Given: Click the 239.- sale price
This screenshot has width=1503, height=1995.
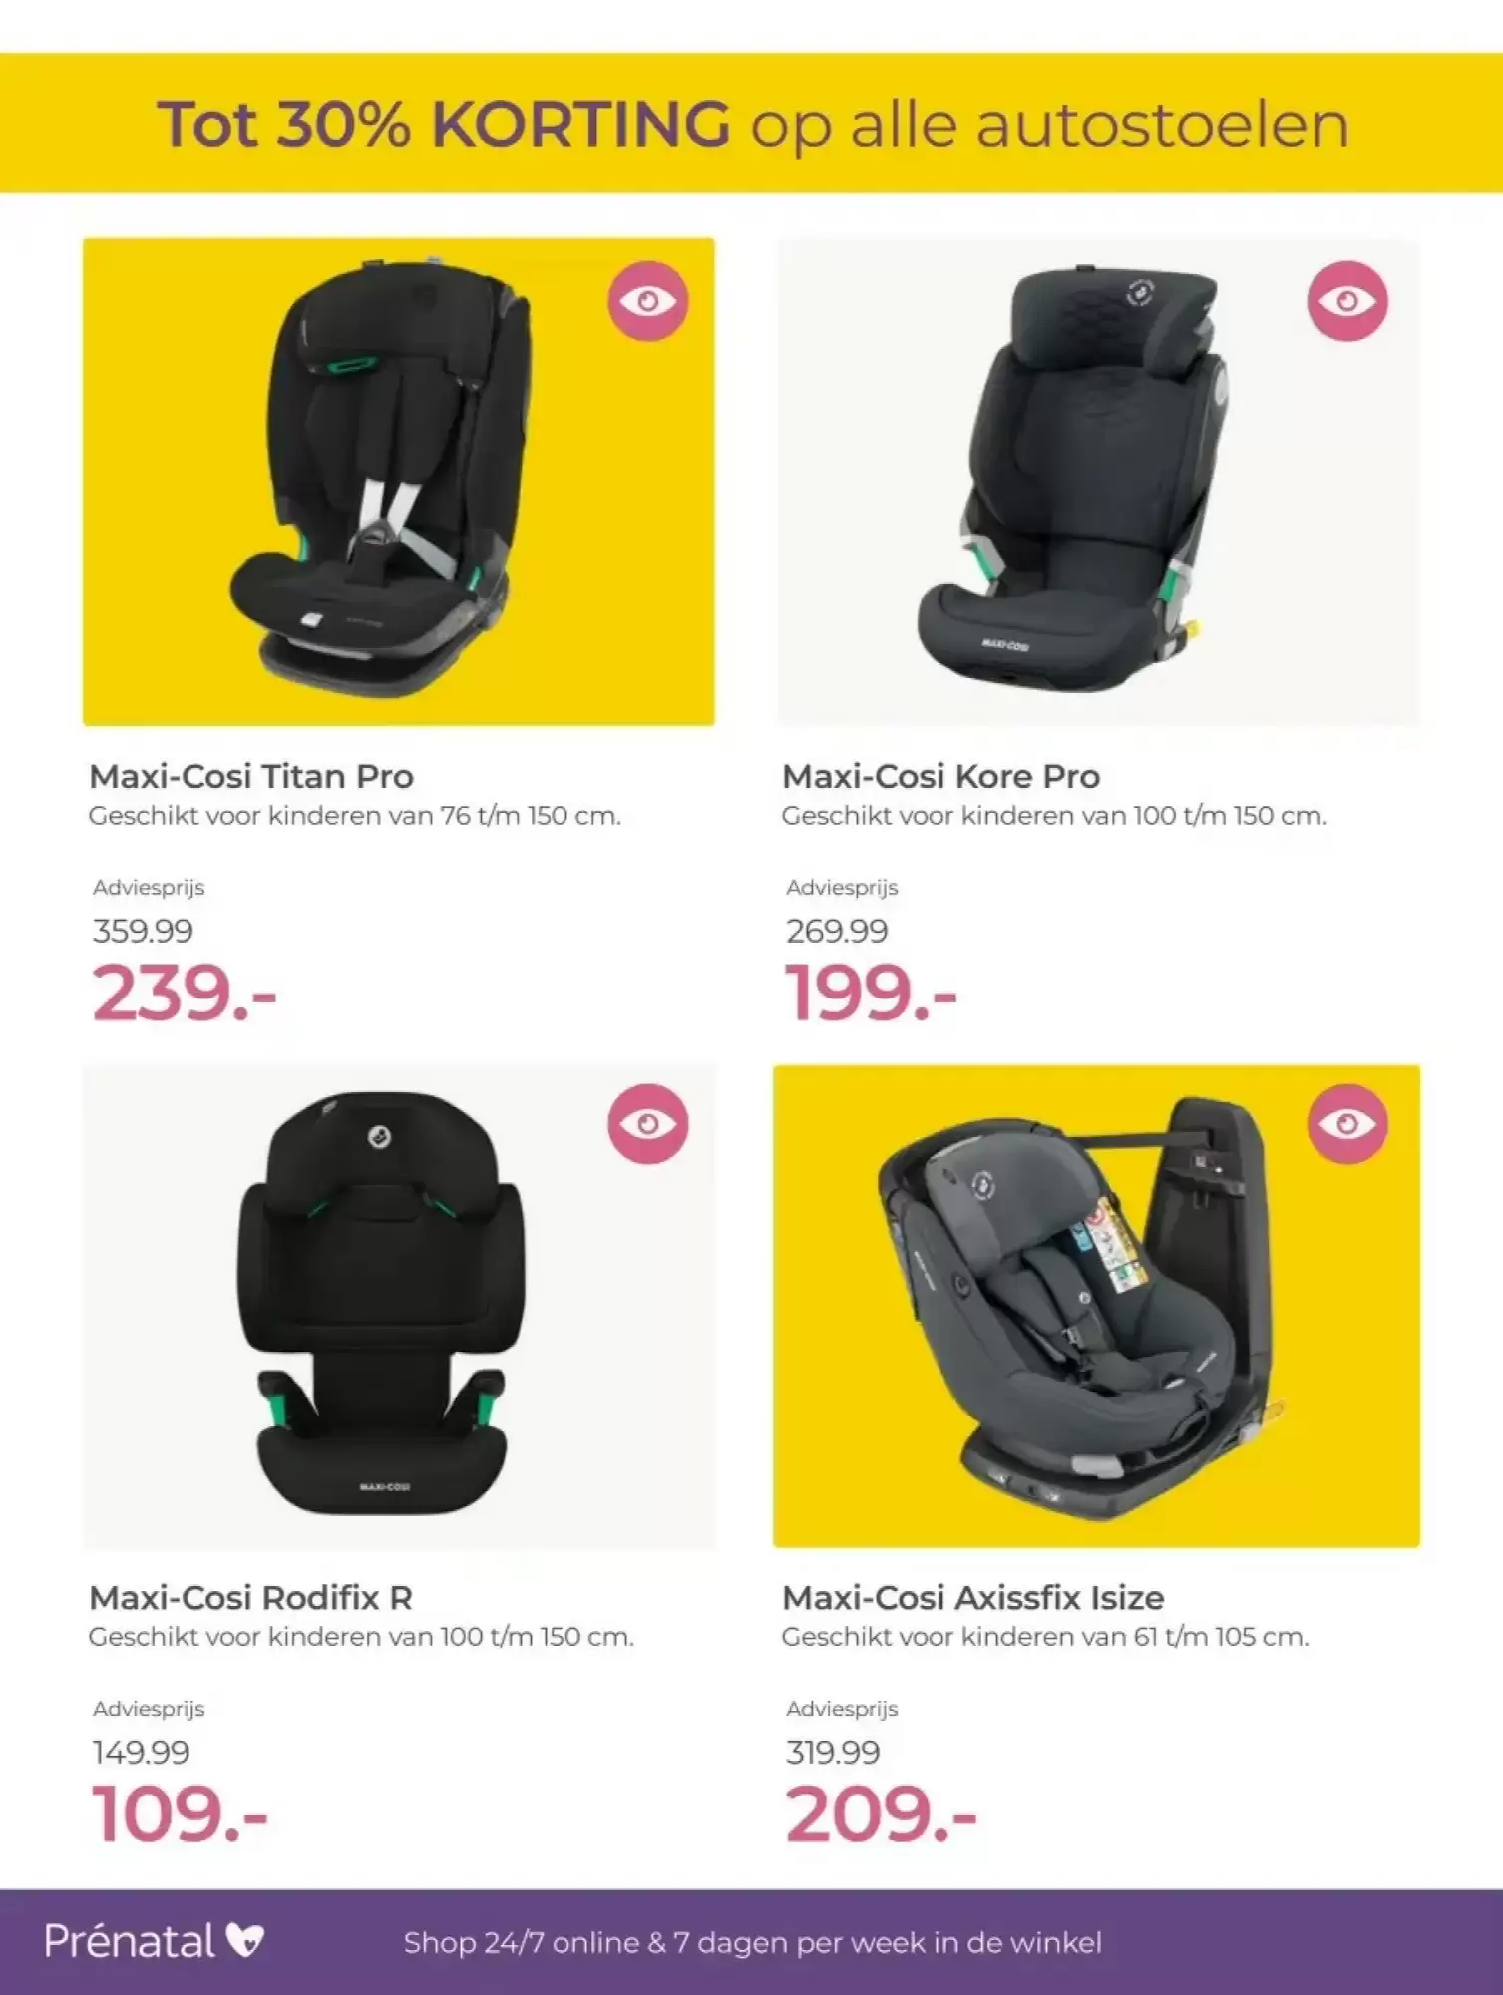Looking at the screenshot, I should (x=185, y=994).
